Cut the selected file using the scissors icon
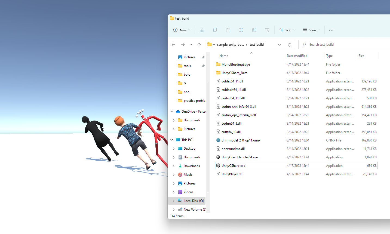Screen dimensions: 390x234 click(202, 30)
